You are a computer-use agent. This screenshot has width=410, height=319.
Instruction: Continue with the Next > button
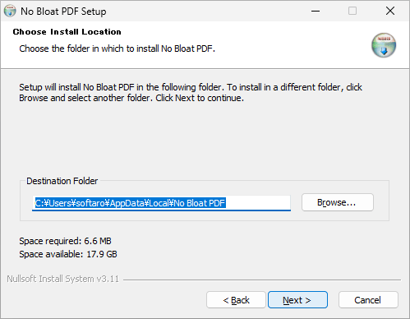pyautogui.click(x=297, y=300)
